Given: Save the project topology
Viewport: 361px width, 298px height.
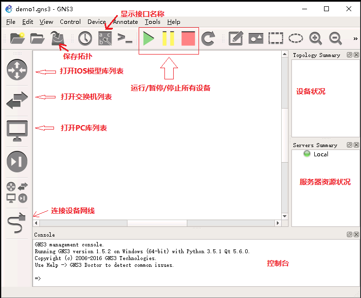Looking at the screenshot, I should click(57, 38).
